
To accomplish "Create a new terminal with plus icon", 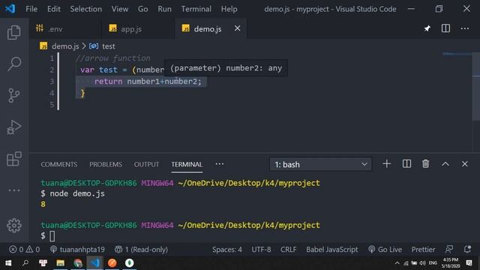I will point(387,163).
